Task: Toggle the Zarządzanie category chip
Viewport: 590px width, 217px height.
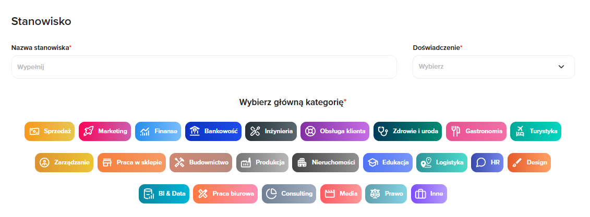Action: (64, 163)
